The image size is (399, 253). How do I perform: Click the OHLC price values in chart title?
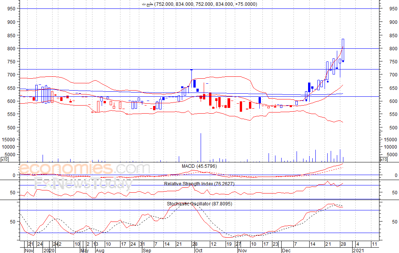(x=206, y=4)
